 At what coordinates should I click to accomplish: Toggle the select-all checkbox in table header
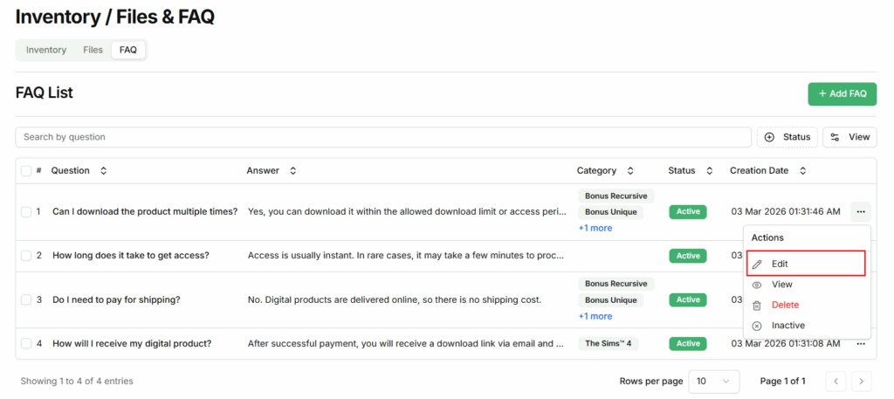(26, 171)
